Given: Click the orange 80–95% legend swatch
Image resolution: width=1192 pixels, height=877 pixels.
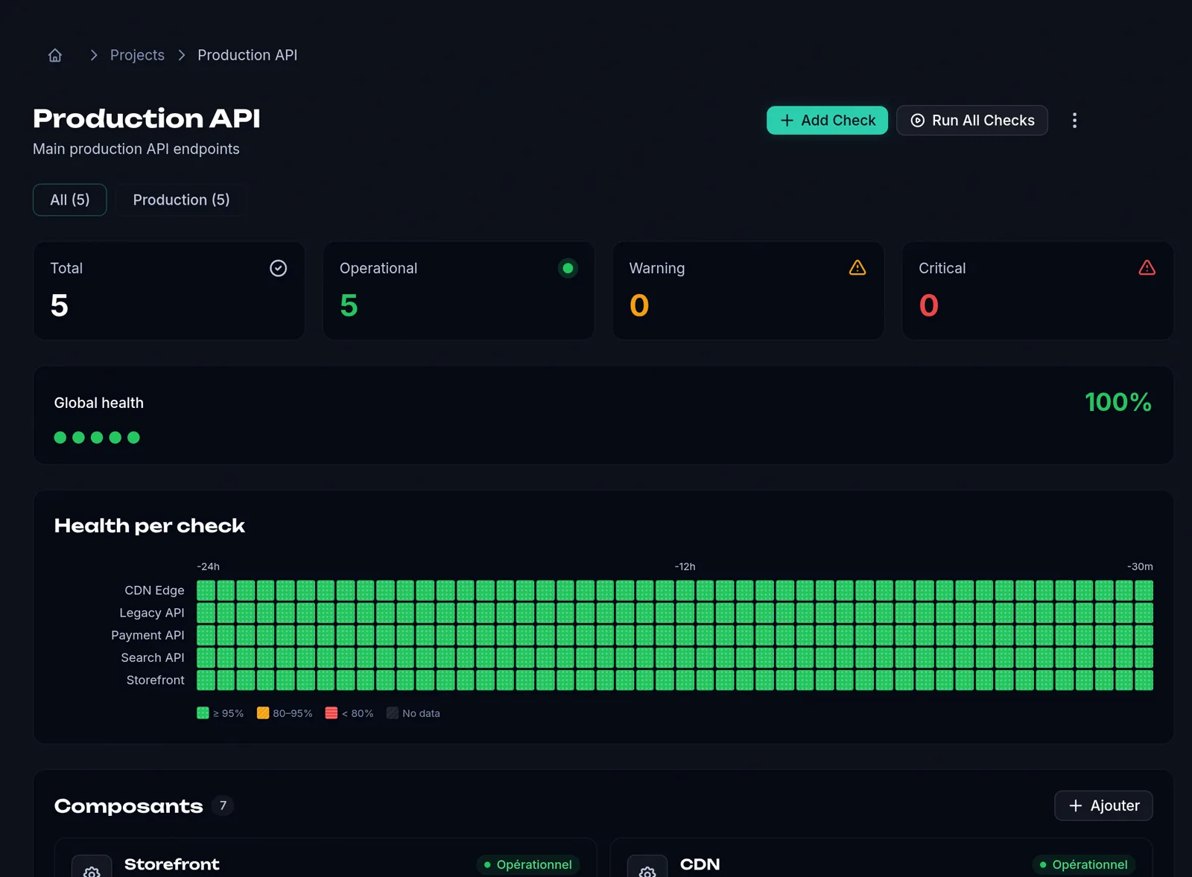Looking at the screenshot, I should coord(263,713).
